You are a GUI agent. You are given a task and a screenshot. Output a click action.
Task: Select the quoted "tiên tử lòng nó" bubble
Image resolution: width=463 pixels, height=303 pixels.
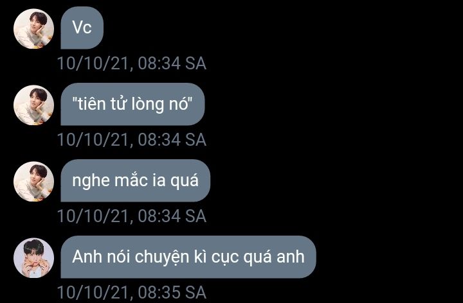click(132, 104)
